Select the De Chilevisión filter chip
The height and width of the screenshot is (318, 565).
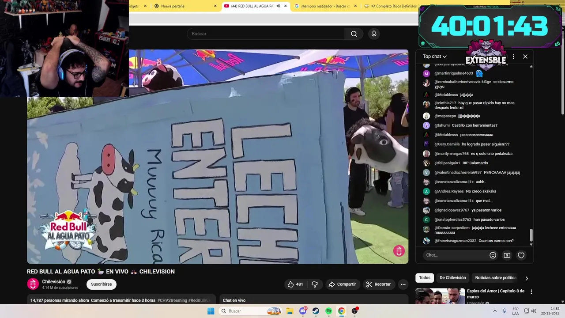pyautogui.click(x=452, y=278)
